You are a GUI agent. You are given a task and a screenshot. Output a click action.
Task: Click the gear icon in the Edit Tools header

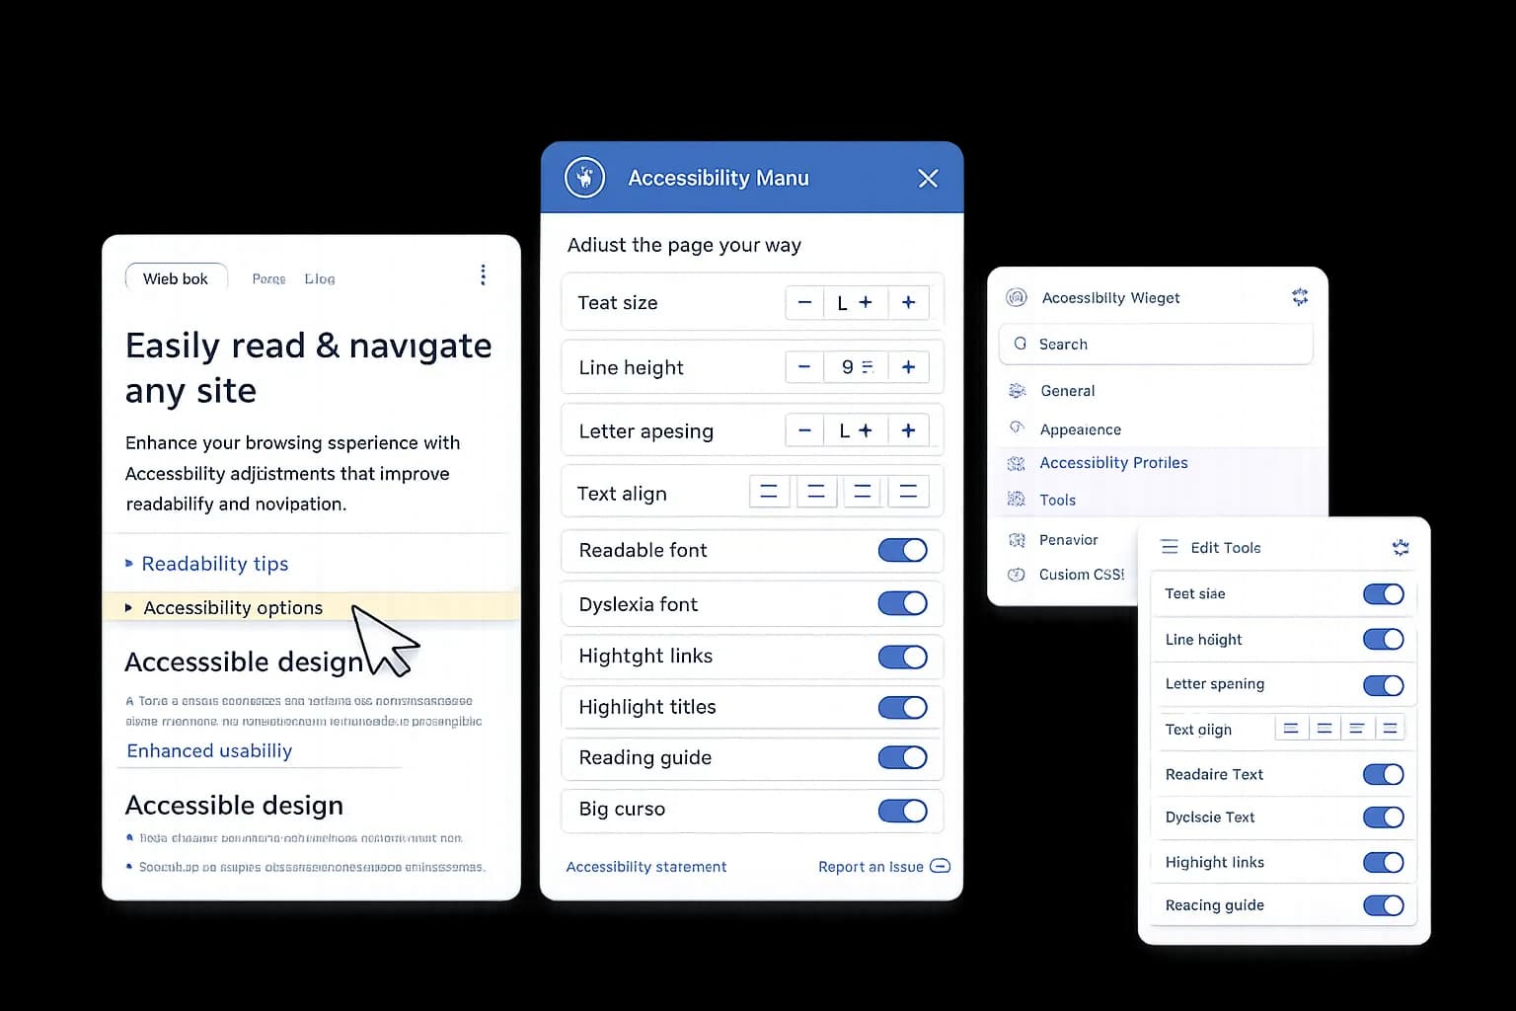(1401, 547)
